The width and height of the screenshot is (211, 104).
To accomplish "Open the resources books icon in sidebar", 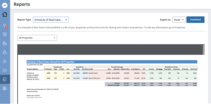I will [5, 88].
